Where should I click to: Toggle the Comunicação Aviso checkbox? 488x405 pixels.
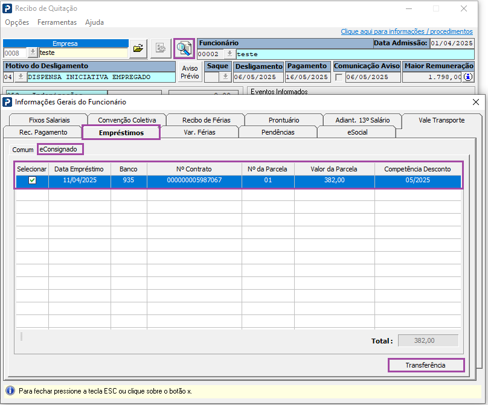click(339, 77)
